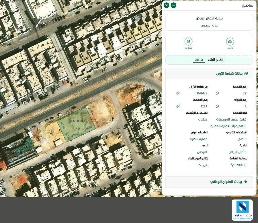The width and height of the screenshot is (258, 223).
Task: Click the map icon beside بيانات قطعة الأرض
Action: pyautogui.click(x=247, y=73)
